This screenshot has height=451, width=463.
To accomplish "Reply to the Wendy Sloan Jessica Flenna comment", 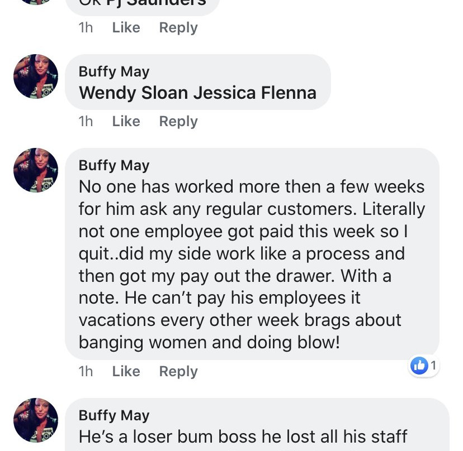I will 178,121.
